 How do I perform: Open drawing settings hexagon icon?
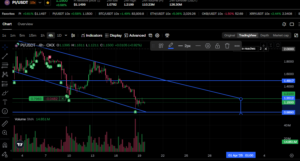208,46
